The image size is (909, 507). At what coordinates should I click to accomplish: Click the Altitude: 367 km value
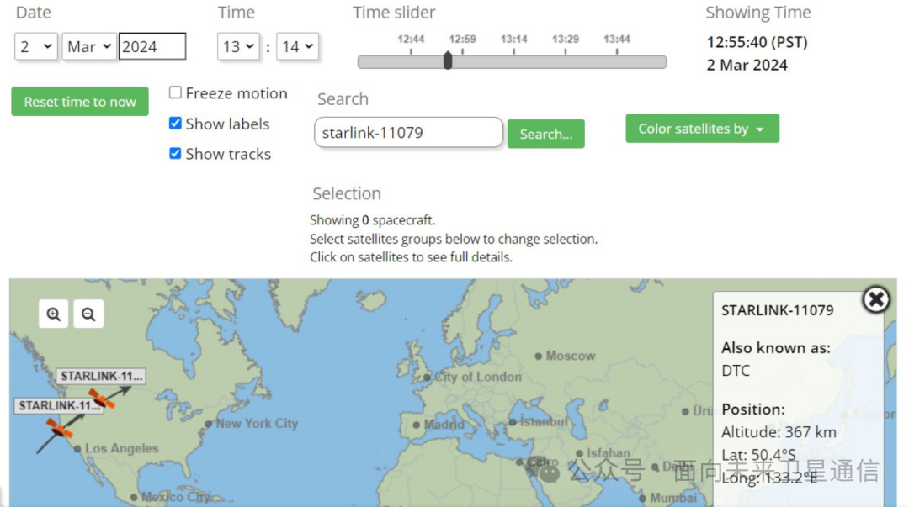779,432
